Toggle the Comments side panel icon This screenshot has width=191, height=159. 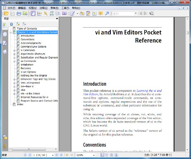pyautogui.click(x=5, y=137)
